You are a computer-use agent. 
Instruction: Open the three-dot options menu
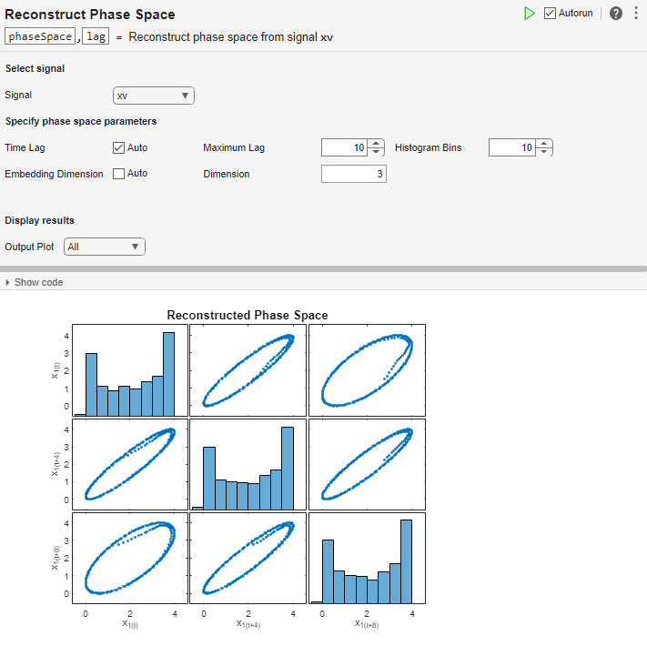coord(636,14)
